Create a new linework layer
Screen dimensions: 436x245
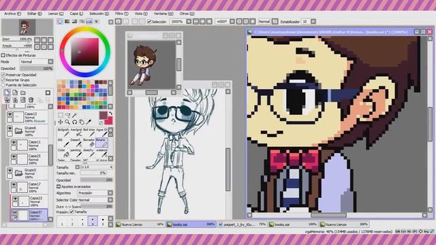click(x=15, y=93)
